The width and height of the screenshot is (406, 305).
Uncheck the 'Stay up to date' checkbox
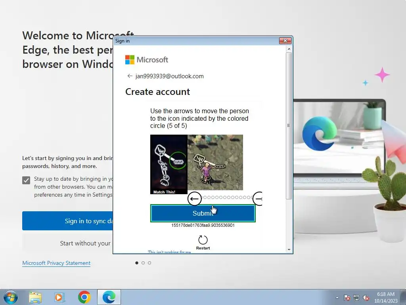coord(26,180)
